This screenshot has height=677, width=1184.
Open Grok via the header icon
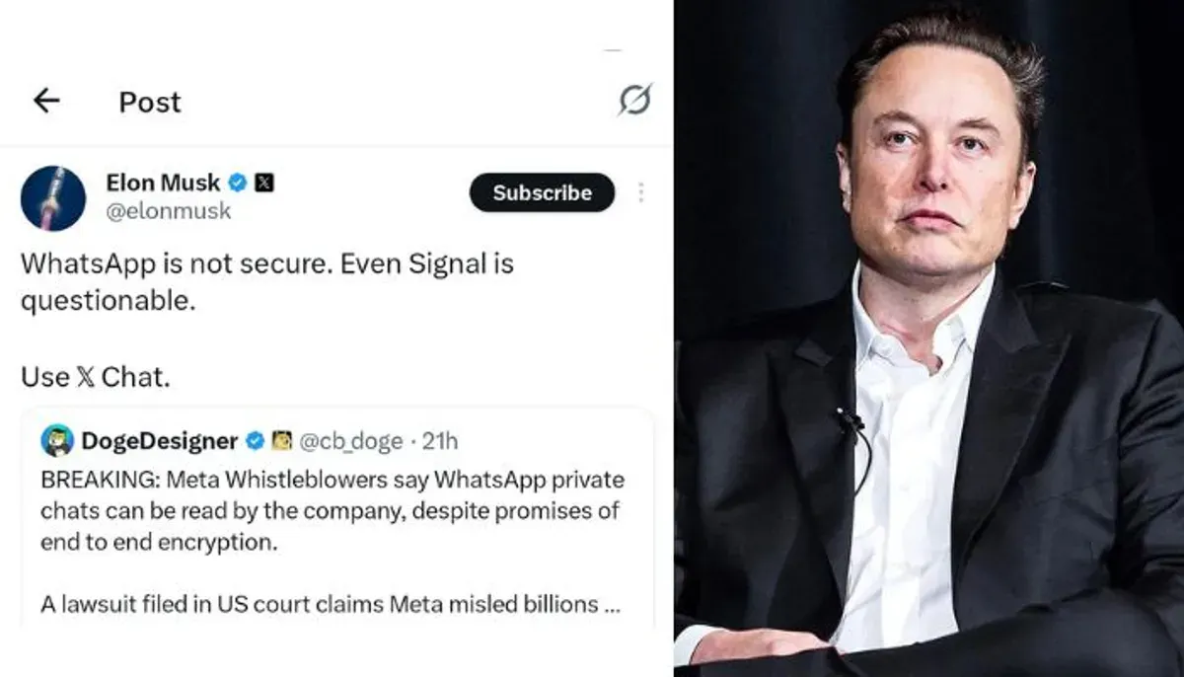(x=636, y=100)
